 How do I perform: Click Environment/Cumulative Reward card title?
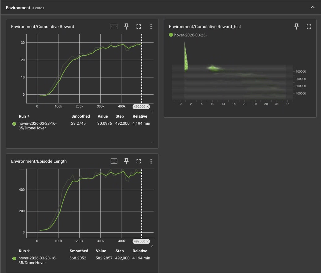pyautogui.click(x=43, y=27)
